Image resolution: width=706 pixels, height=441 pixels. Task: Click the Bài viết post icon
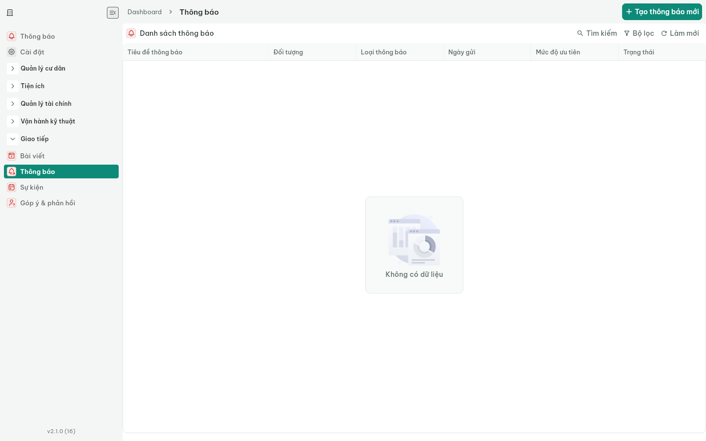coord(12,156)
